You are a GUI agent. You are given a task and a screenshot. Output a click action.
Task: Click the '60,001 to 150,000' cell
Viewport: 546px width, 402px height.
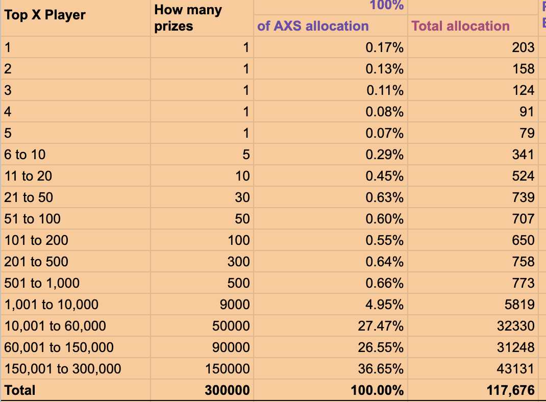click(x=76, y=347)
